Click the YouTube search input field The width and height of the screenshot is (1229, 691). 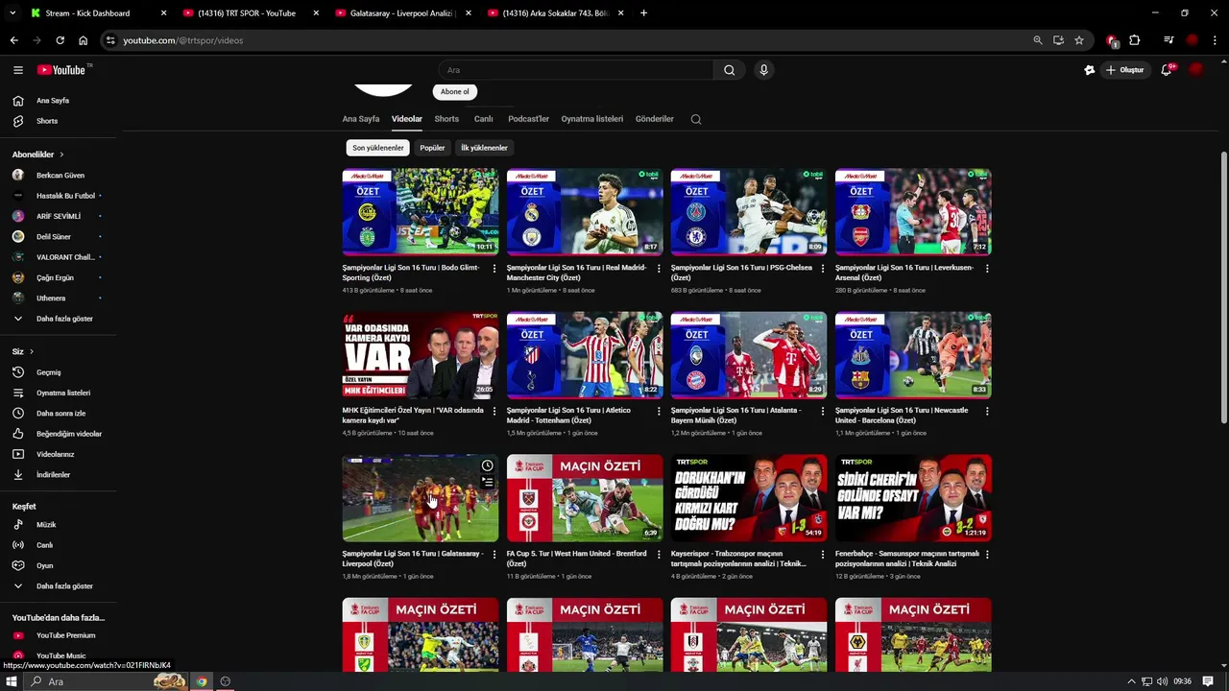pos(576,70)
